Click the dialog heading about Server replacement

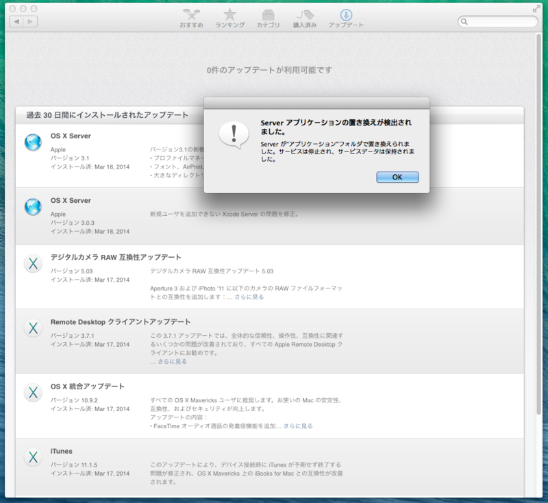click(x=336, y=127)
